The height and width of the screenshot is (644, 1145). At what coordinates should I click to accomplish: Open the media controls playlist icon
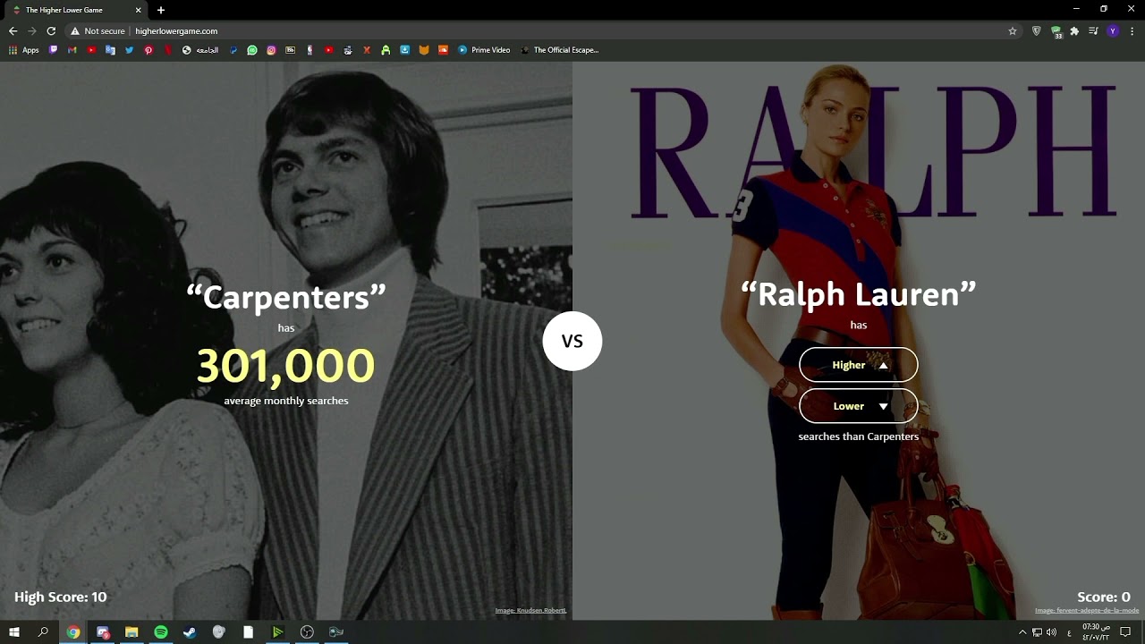1093,30
